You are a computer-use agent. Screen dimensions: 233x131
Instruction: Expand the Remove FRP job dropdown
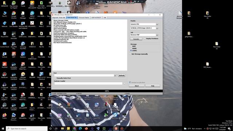tap(157, 35)
